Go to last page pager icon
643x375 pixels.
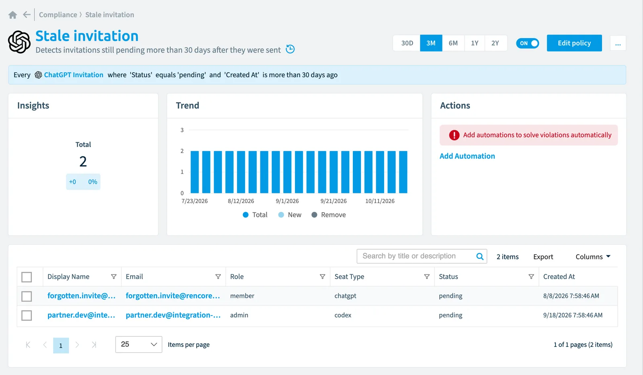94,345
